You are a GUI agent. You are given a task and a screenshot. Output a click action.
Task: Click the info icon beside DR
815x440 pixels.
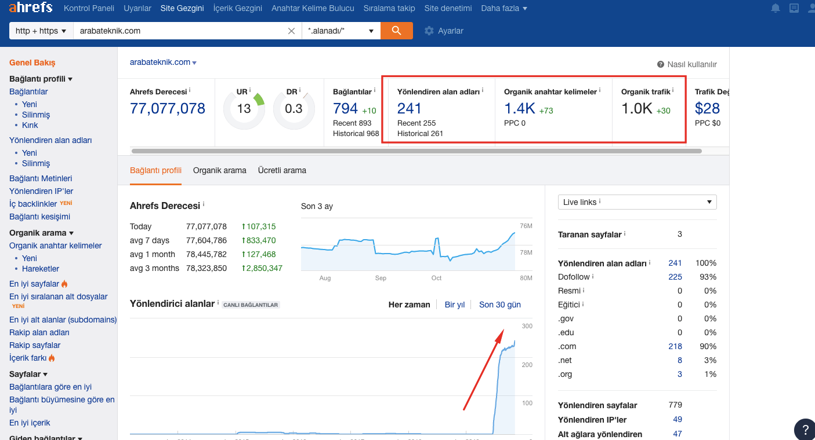point(300,90)
